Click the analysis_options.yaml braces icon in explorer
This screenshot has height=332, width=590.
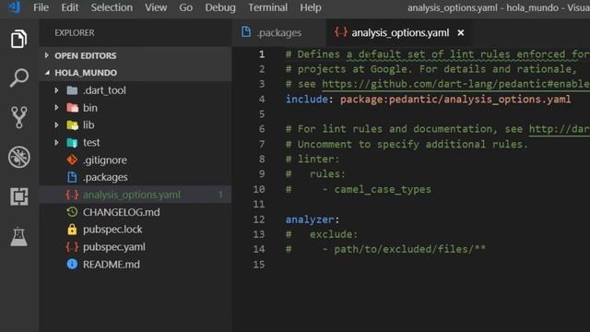coord(72,195)
